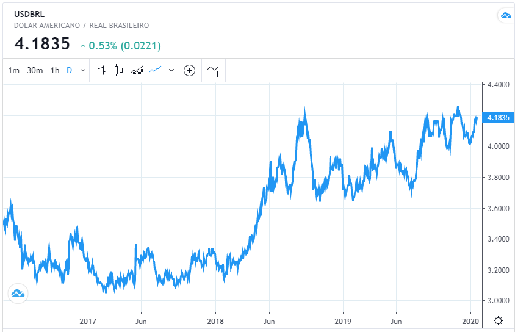
Task: Choose the daily D interval
Action: 69,70
